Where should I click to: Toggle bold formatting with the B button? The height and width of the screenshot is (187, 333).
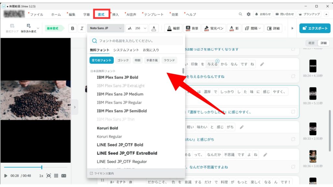coord(73,28)
